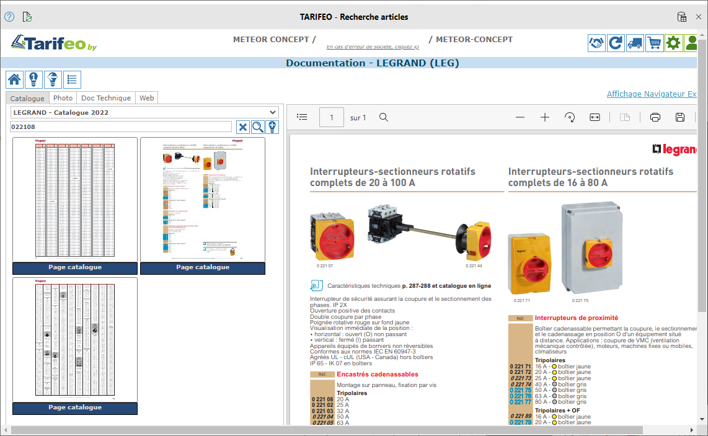Click the PDF page view icon
The image size is (708, 436).
pos(625,117)
